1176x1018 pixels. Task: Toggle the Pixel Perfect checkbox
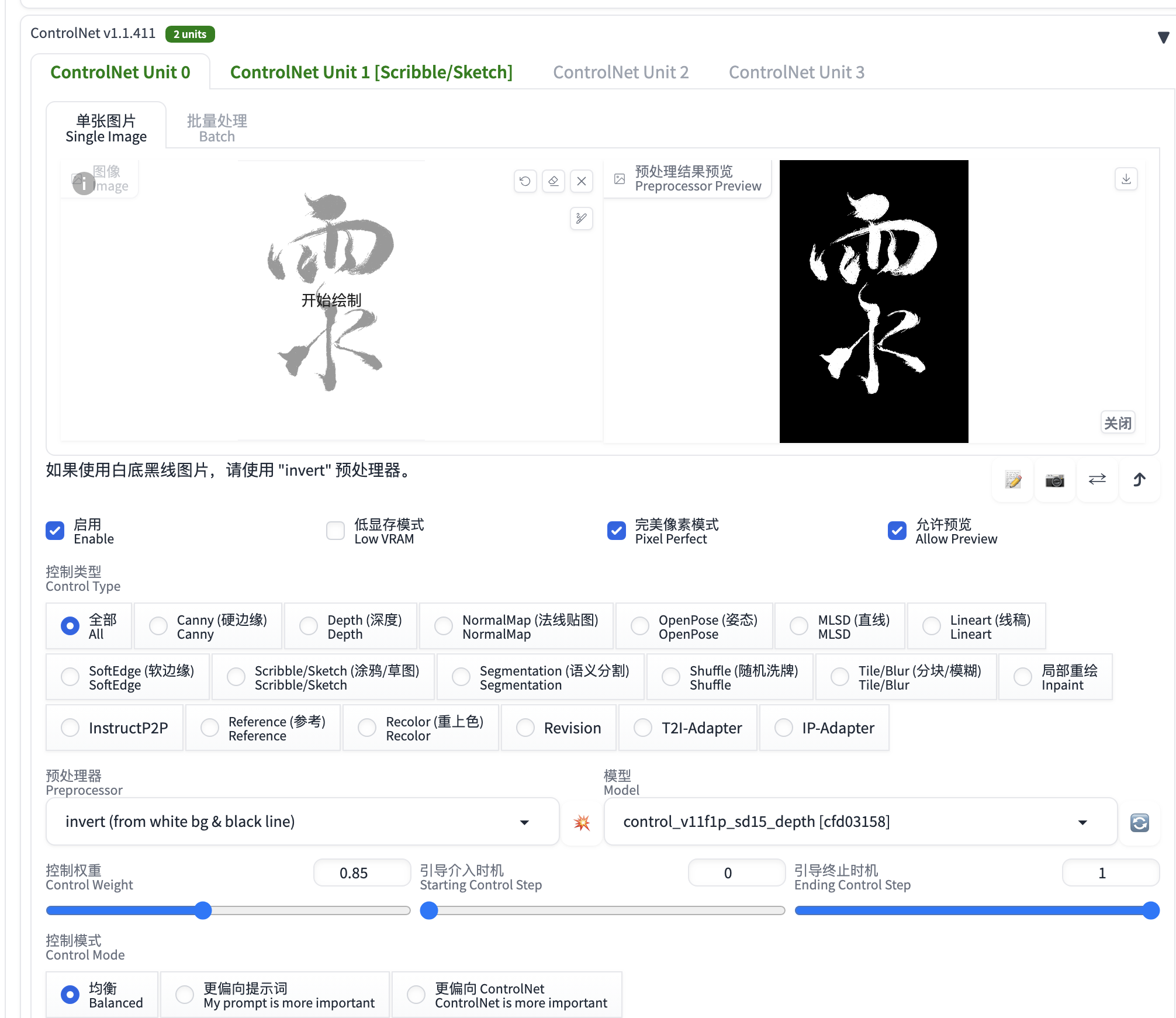[x=616, y=531]
